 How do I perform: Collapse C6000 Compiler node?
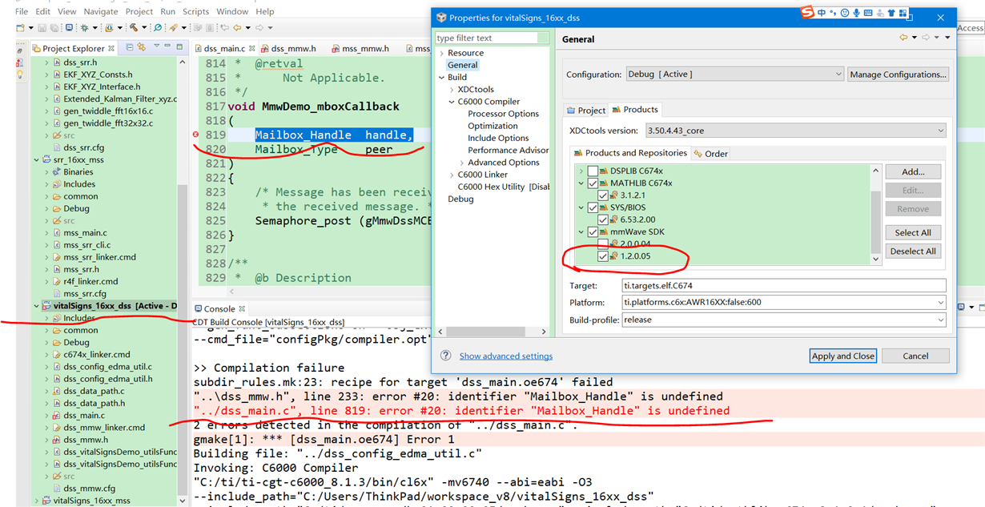[451, 102]
